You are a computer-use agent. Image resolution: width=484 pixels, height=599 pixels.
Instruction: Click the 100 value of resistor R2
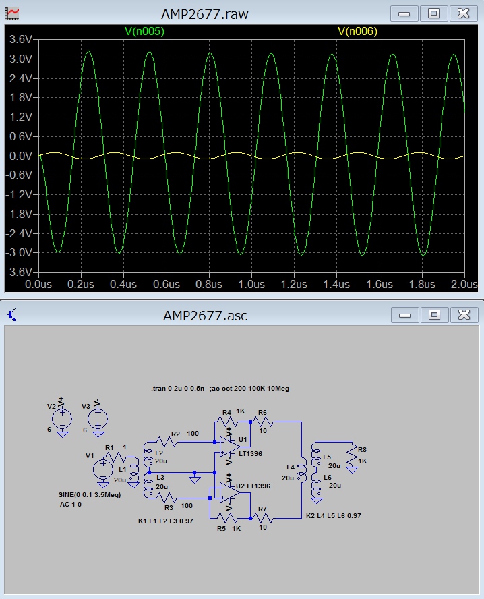pos(193,434)
